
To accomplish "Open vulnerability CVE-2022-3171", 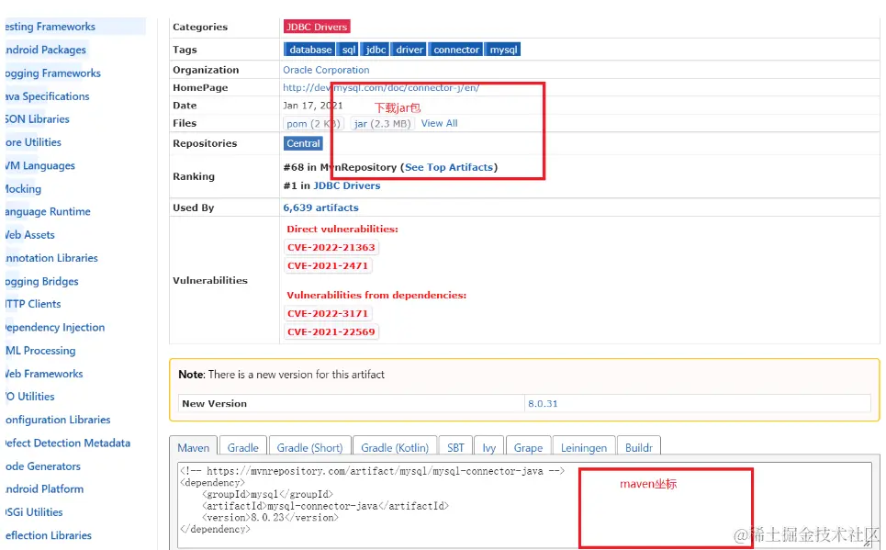I will pyautogui.click(x=327, y=313).
